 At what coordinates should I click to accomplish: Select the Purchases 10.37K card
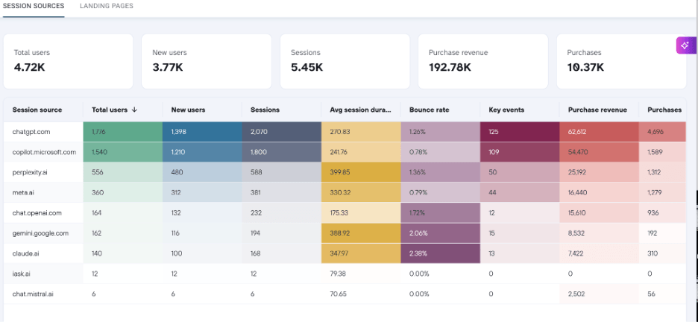[x=621, y=61]
